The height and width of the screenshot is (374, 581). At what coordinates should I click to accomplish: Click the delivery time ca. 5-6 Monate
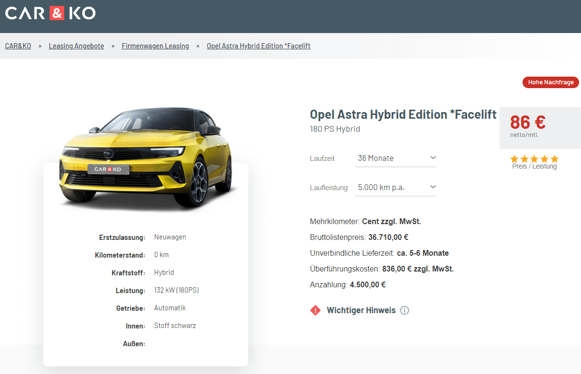[x=423, y=253]
